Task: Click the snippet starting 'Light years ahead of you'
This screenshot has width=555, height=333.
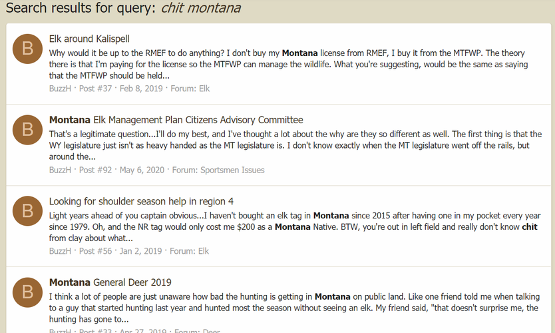Action: [x=295, y=226]
